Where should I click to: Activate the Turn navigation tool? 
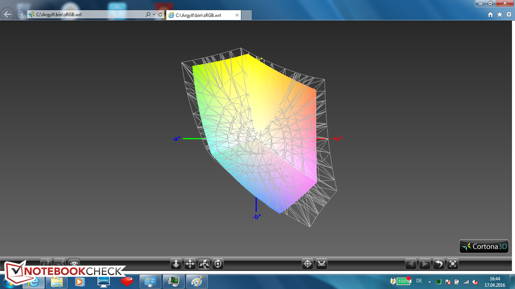[204, 264]
